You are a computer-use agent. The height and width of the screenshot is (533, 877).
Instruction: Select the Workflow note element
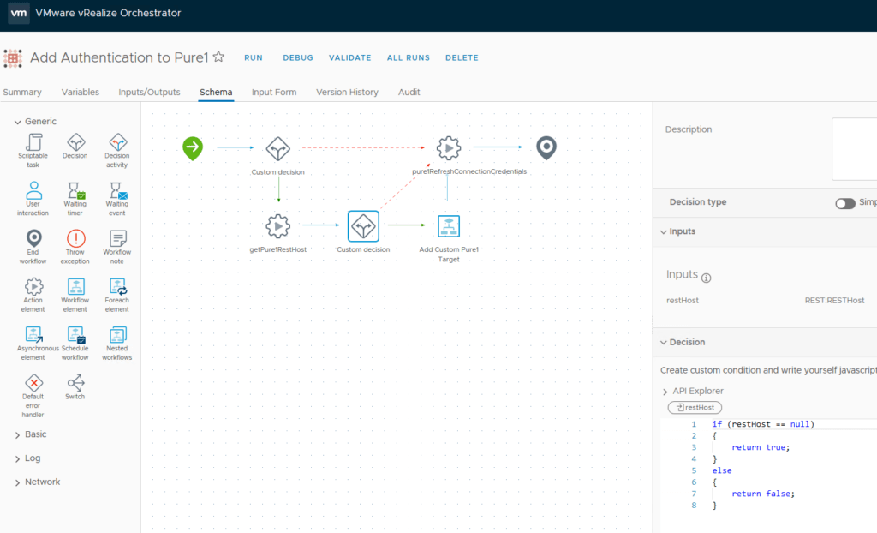pyautogui.click(x=117, y=238)
